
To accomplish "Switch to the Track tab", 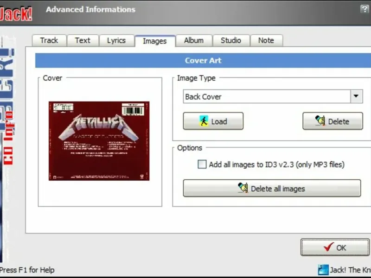I will 49,40.
